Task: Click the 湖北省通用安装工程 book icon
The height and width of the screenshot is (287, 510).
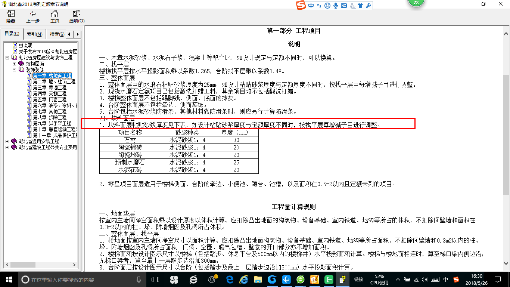Action: pos(14,141)
